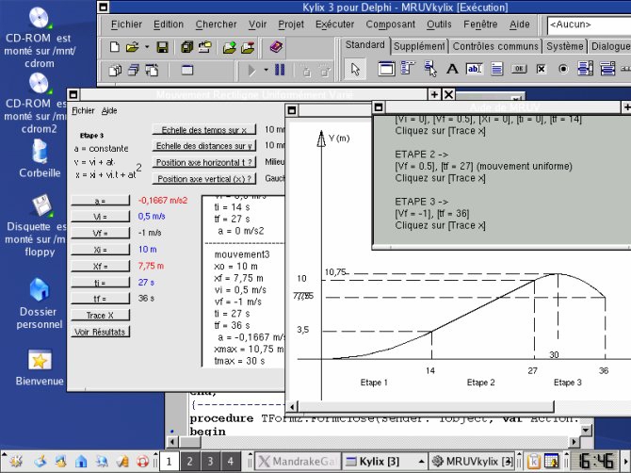The width and height of the screenshot is (631, 473).
Task: Click the Save floppy disk icon
Action: pyautogui.click(x=162, y=47)
